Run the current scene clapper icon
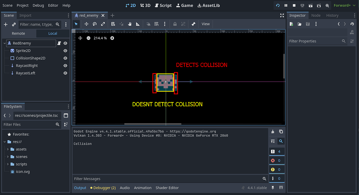The width and height of the screenshot is (359, 195). coord(311,5)
